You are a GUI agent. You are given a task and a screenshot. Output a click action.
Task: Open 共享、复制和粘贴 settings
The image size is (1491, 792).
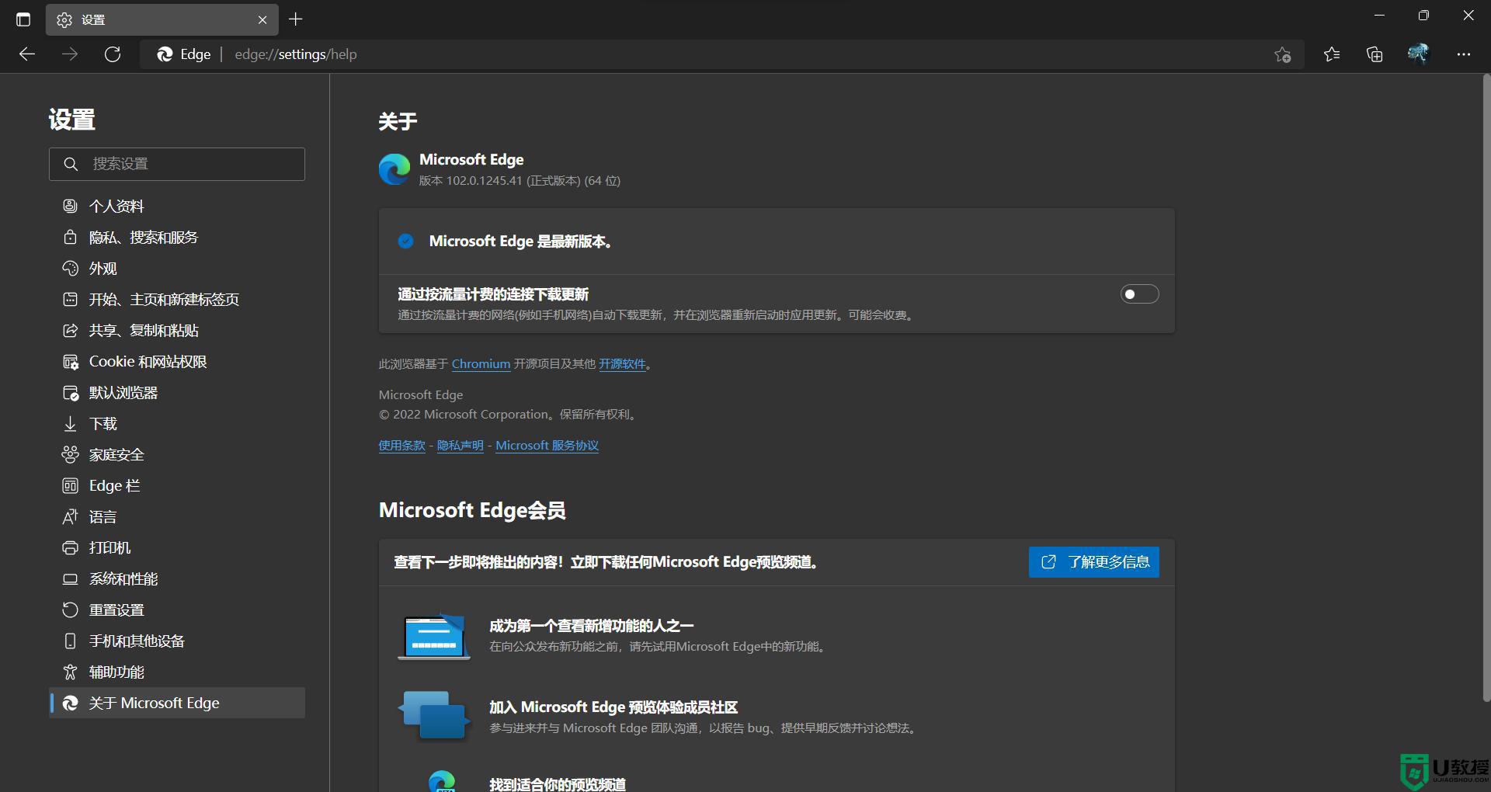[x=177, y=330]
